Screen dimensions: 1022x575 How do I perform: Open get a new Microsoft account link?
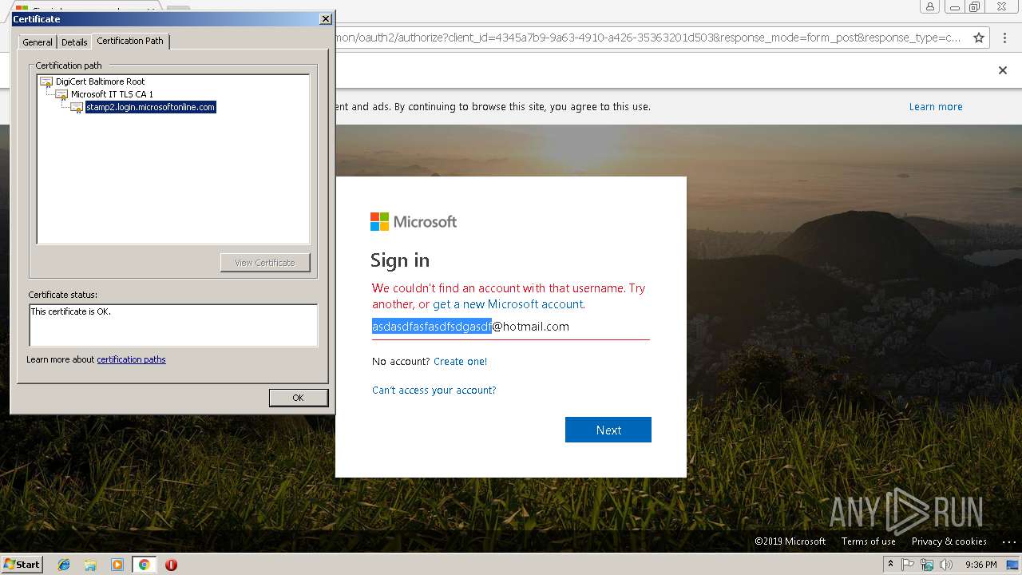(x=508, y=304)
